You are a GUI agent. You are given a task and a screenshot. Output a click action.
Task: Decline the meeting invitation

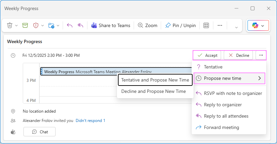(238, 55)
